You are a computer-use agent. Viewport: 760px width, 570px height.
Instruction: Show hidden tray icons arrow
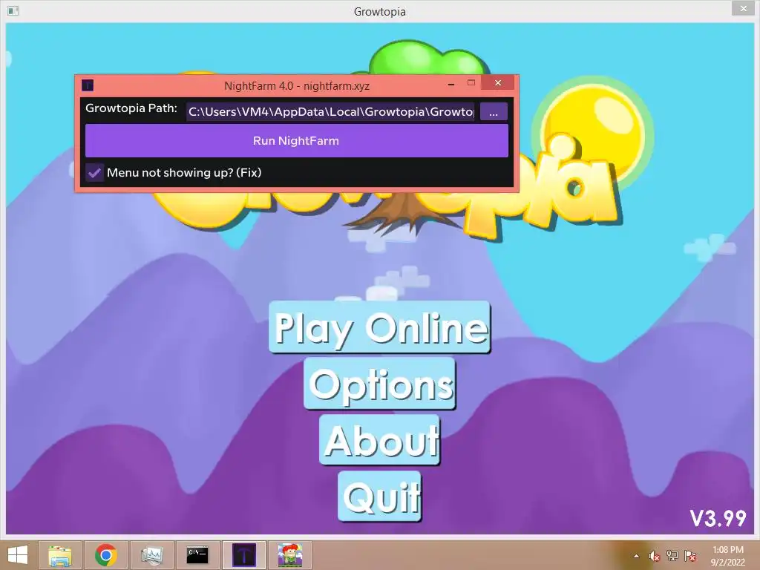636,557
